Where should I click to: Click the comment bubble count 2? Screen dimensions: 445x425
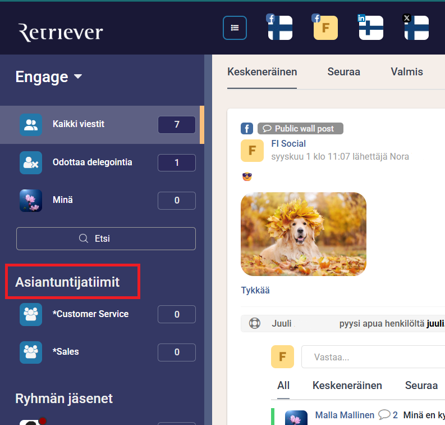tap(388, 415)
